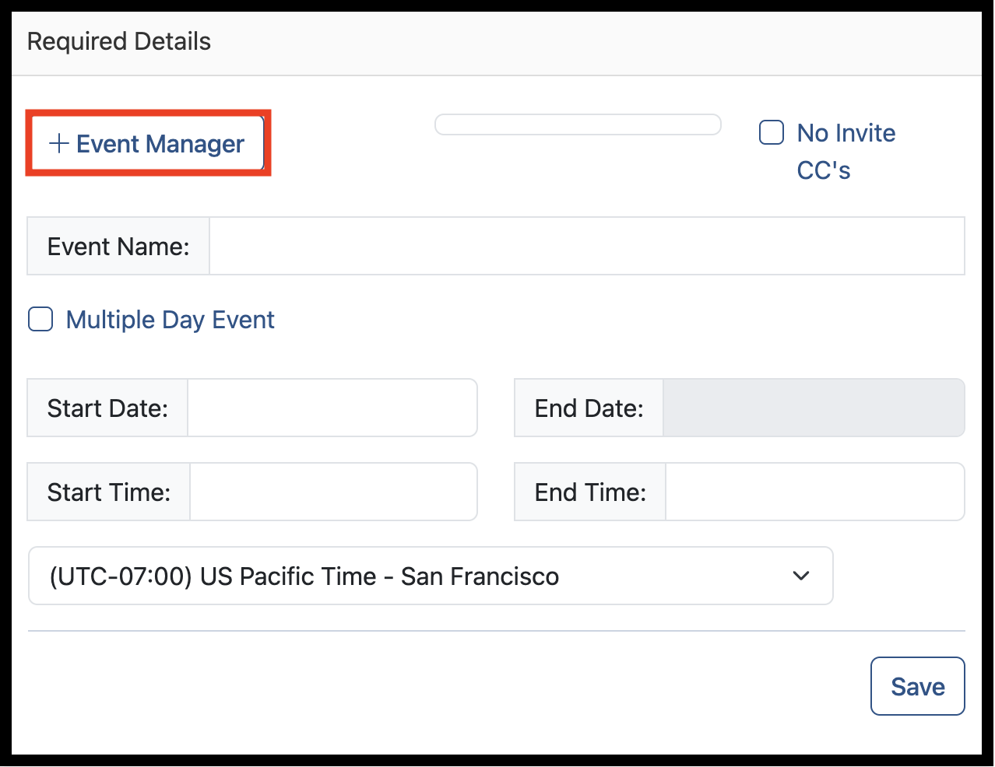Enable the No Invite CC's checkbox
The image size is (995, 767).
tap(772, 133)
